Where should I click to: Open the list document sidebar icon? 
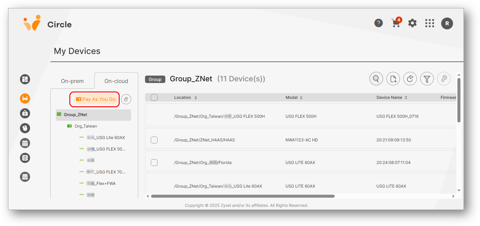[x=25, y=157]
